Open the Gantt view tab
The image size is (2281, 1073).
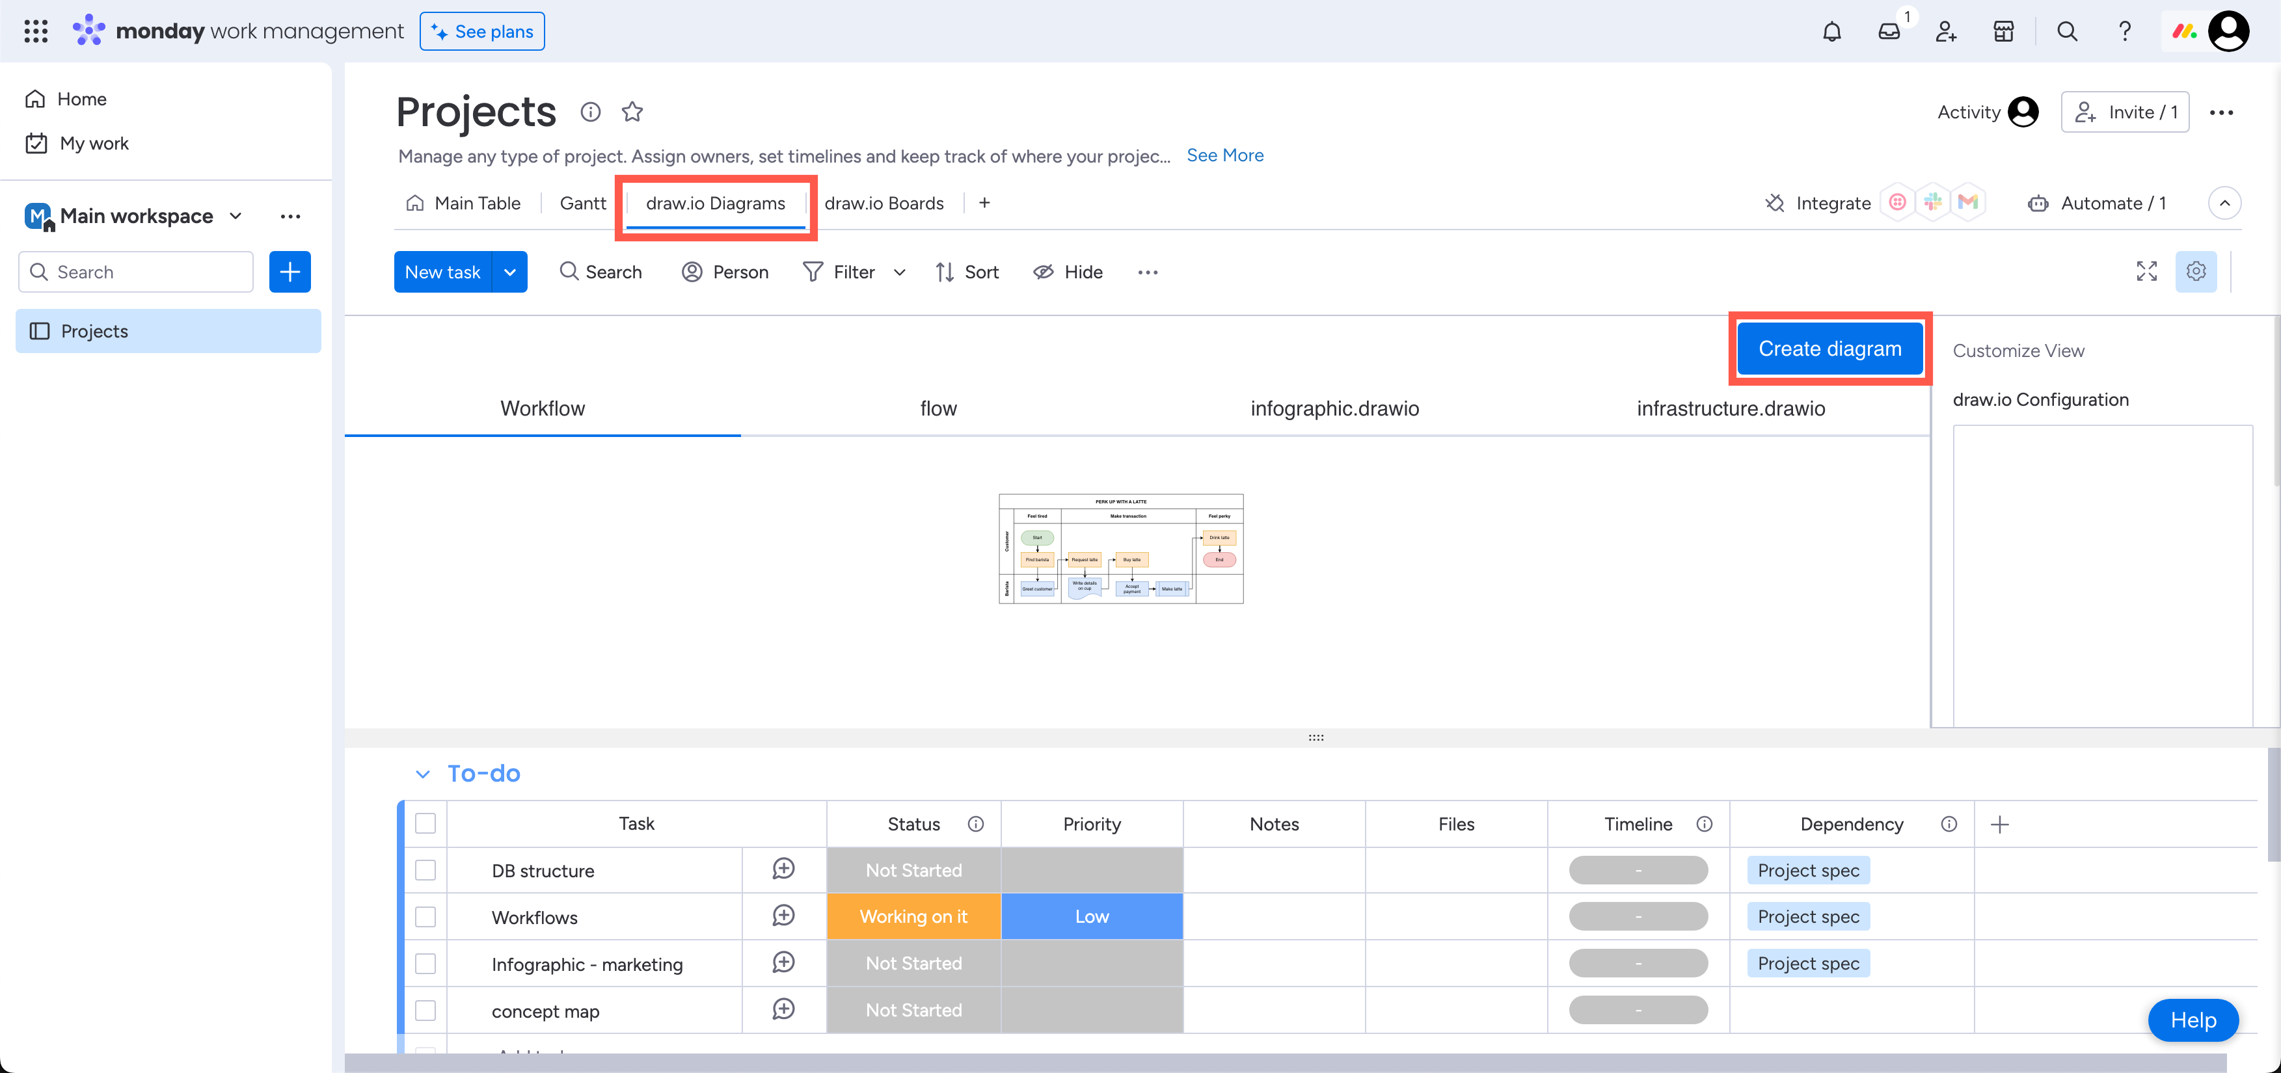click(583, 203)
